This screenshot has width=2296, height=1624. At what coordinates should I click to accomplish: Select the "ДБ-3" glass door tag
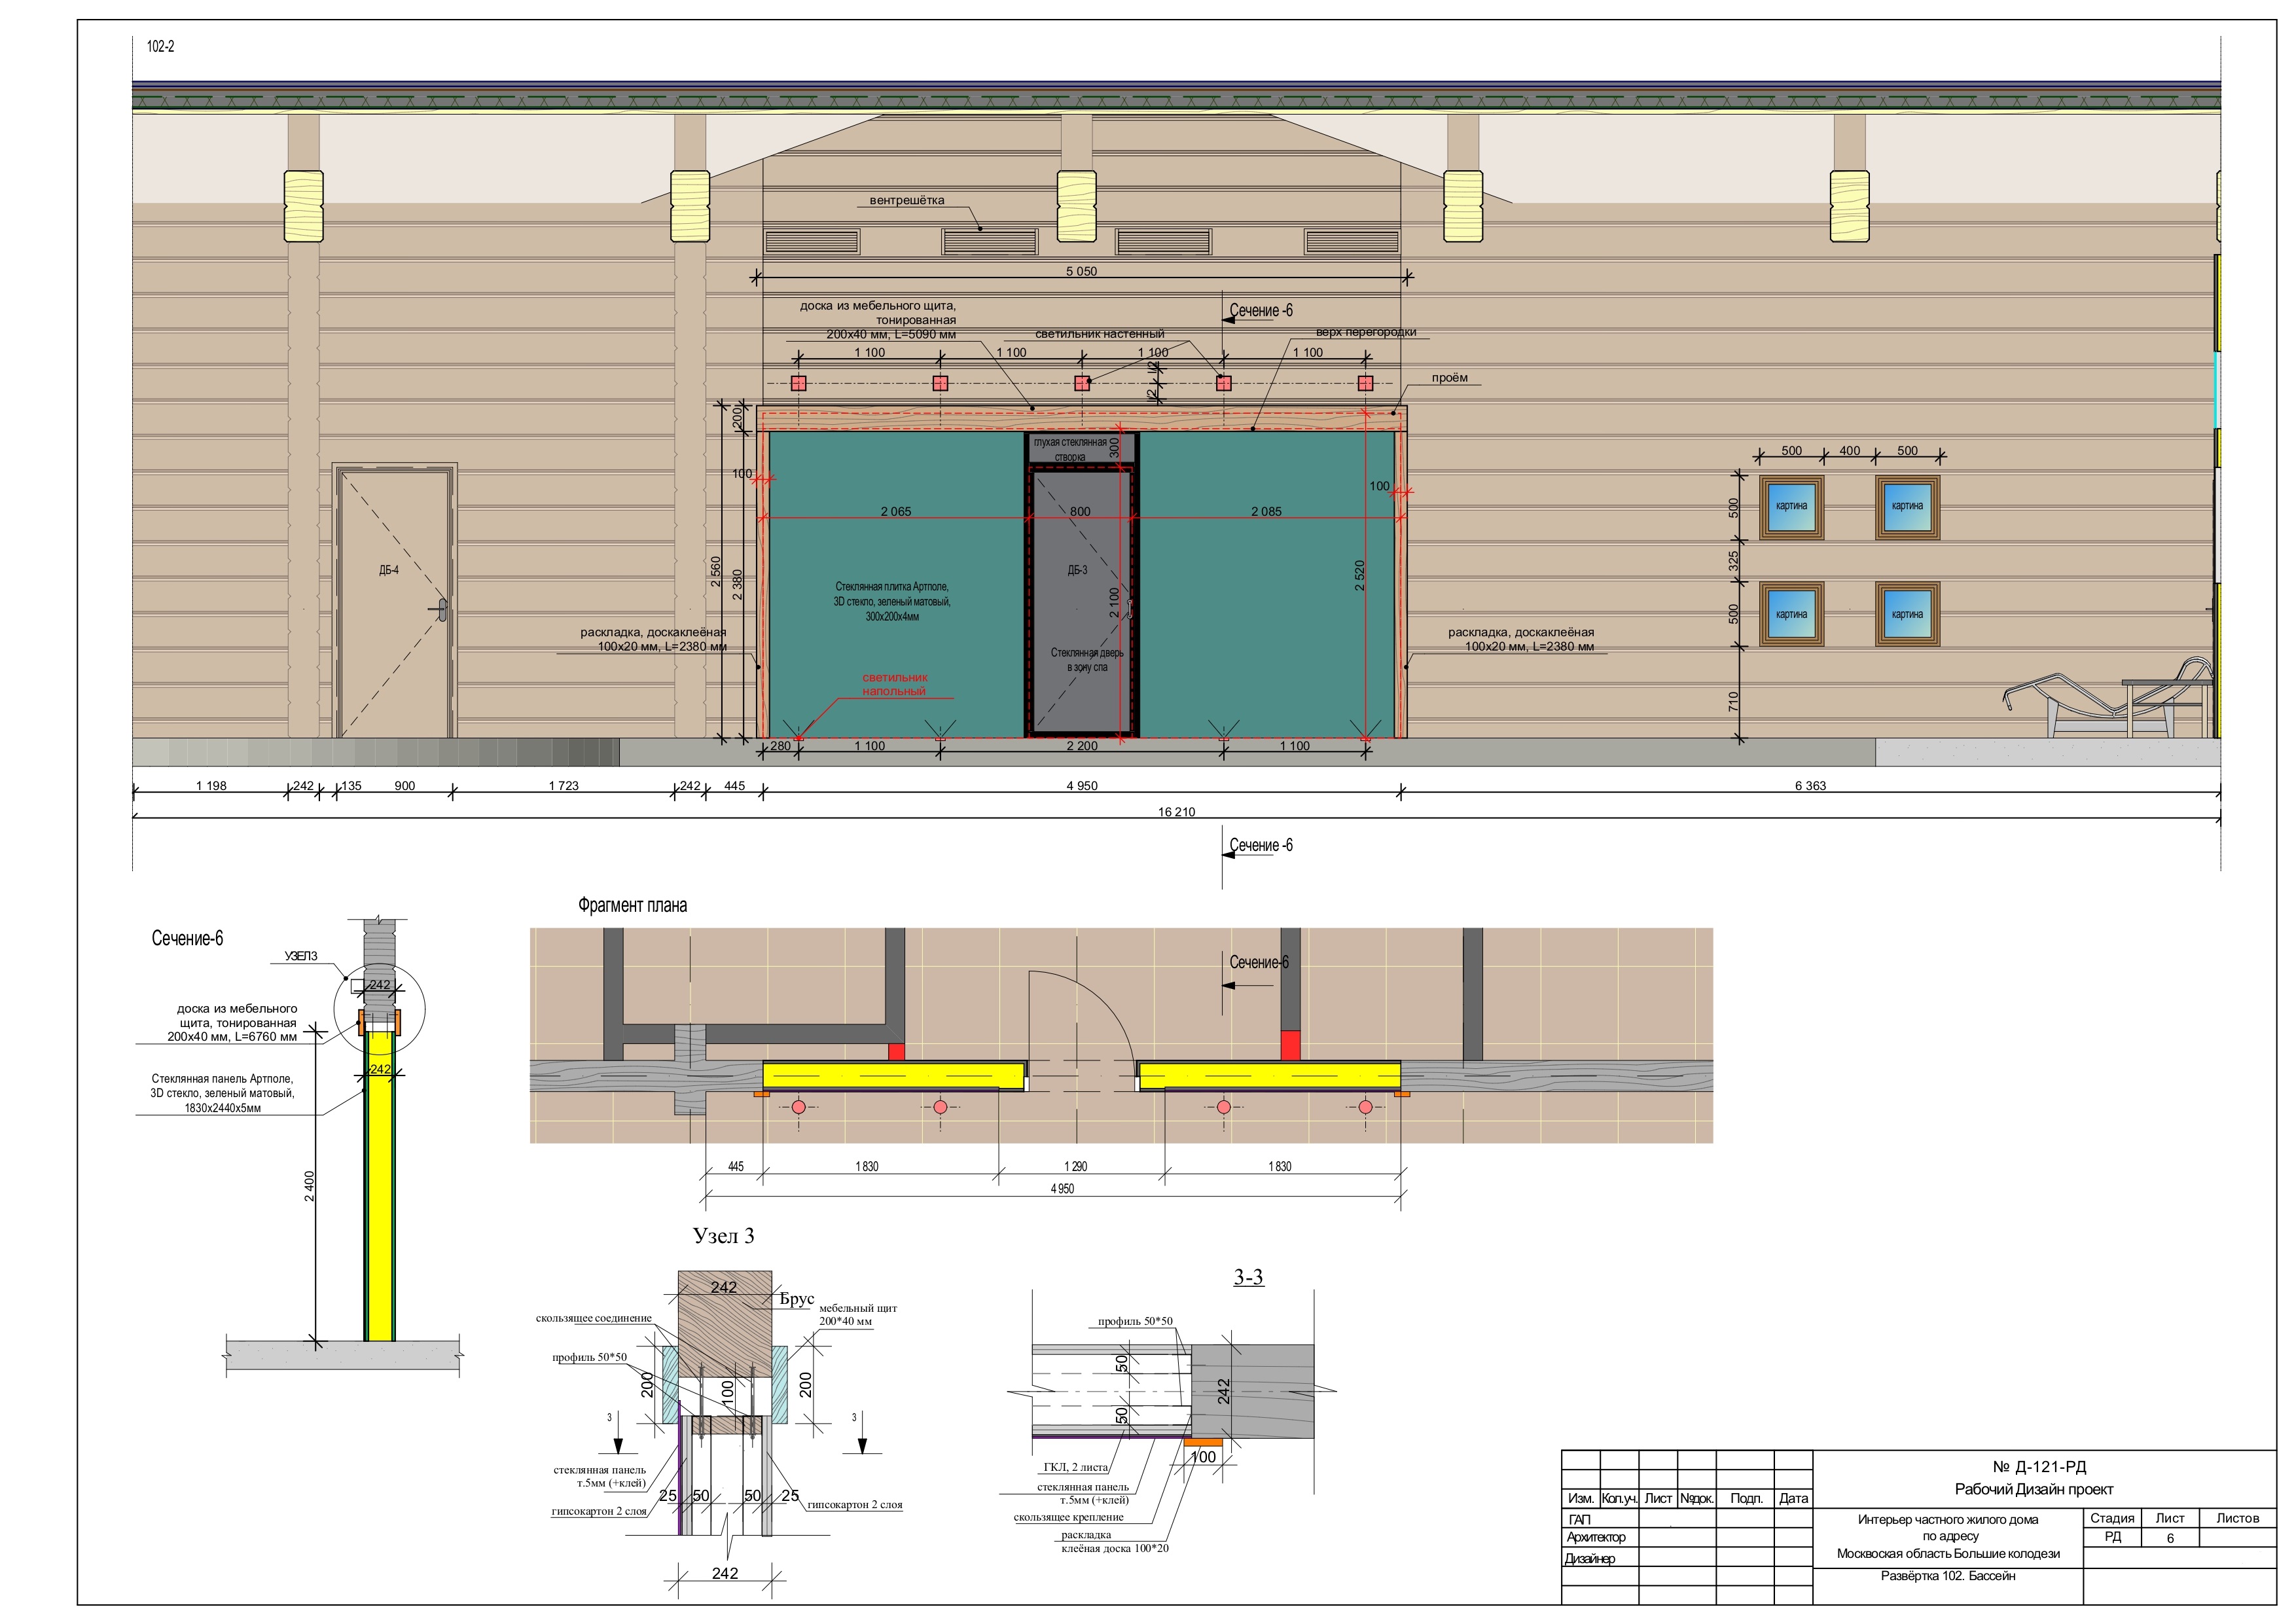pos(1077,570)
